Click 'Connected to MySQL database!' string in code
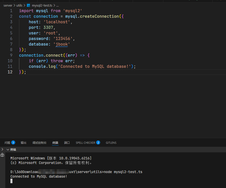Viewport: 226px width, 188px height. (x=94, y=66)
